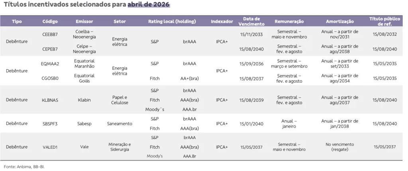This screenshot has width=408, height=171.
Task: Click the Klabin issuer name
Action: point(84,100)
